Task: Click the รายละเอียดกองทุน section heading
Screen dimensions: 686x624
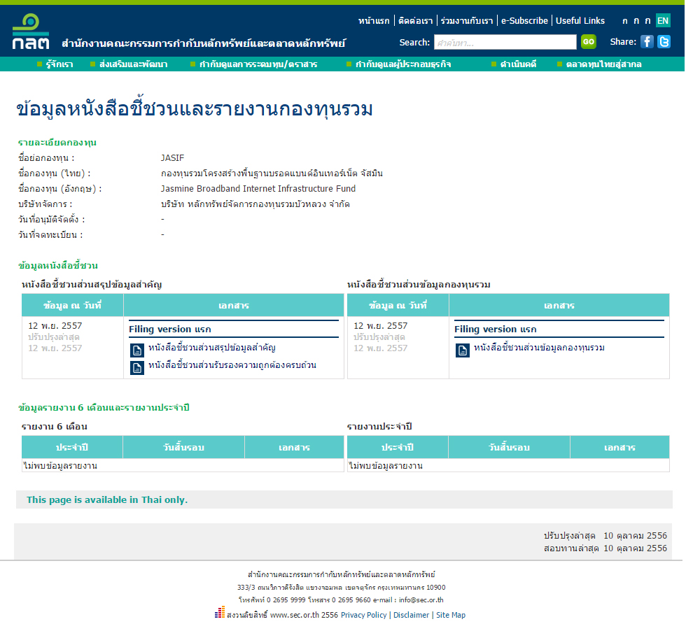Action: coord(57,143)
